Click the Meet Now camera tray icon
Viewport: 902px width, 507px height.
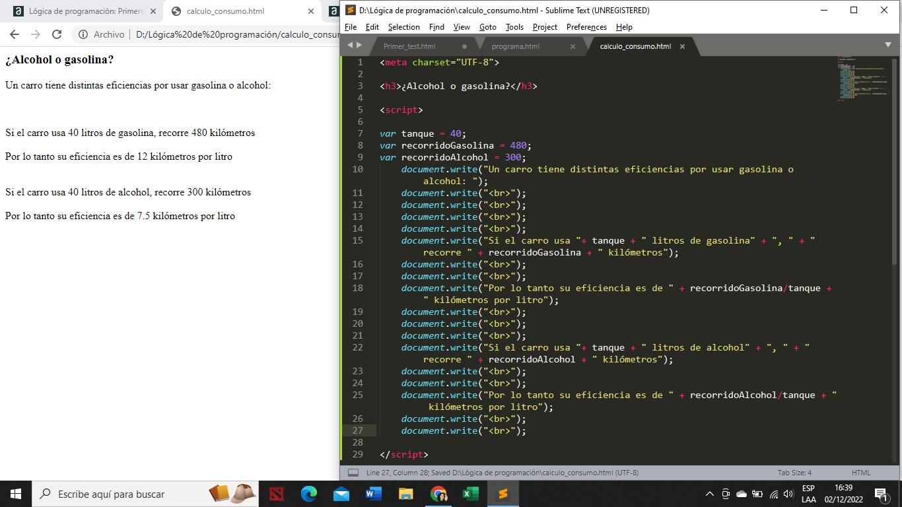coord(726,494)
